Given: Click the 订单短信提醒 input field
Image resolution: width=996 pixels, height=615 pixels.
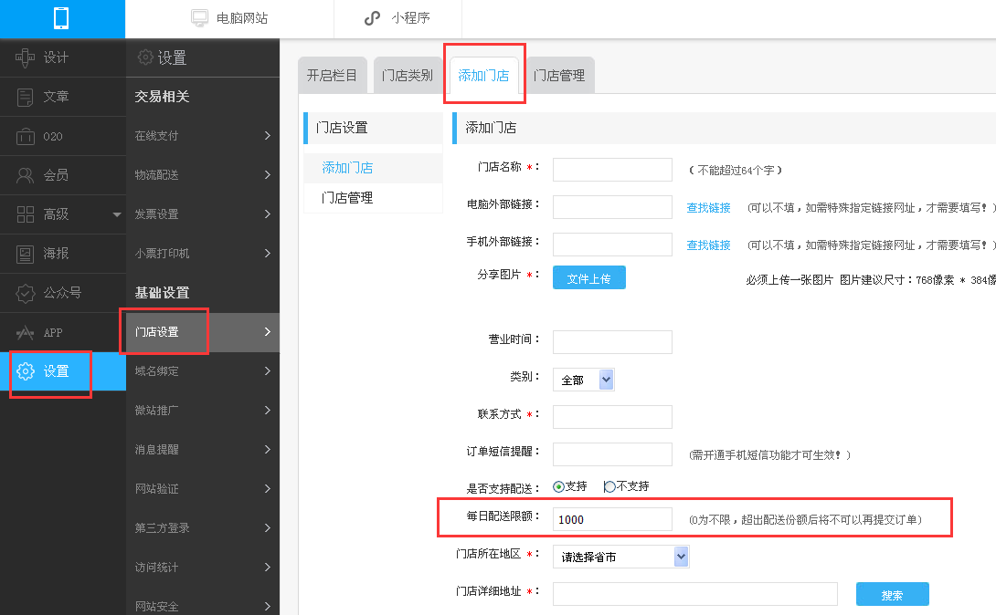Looking at the screenshot, I should point(612,454).
